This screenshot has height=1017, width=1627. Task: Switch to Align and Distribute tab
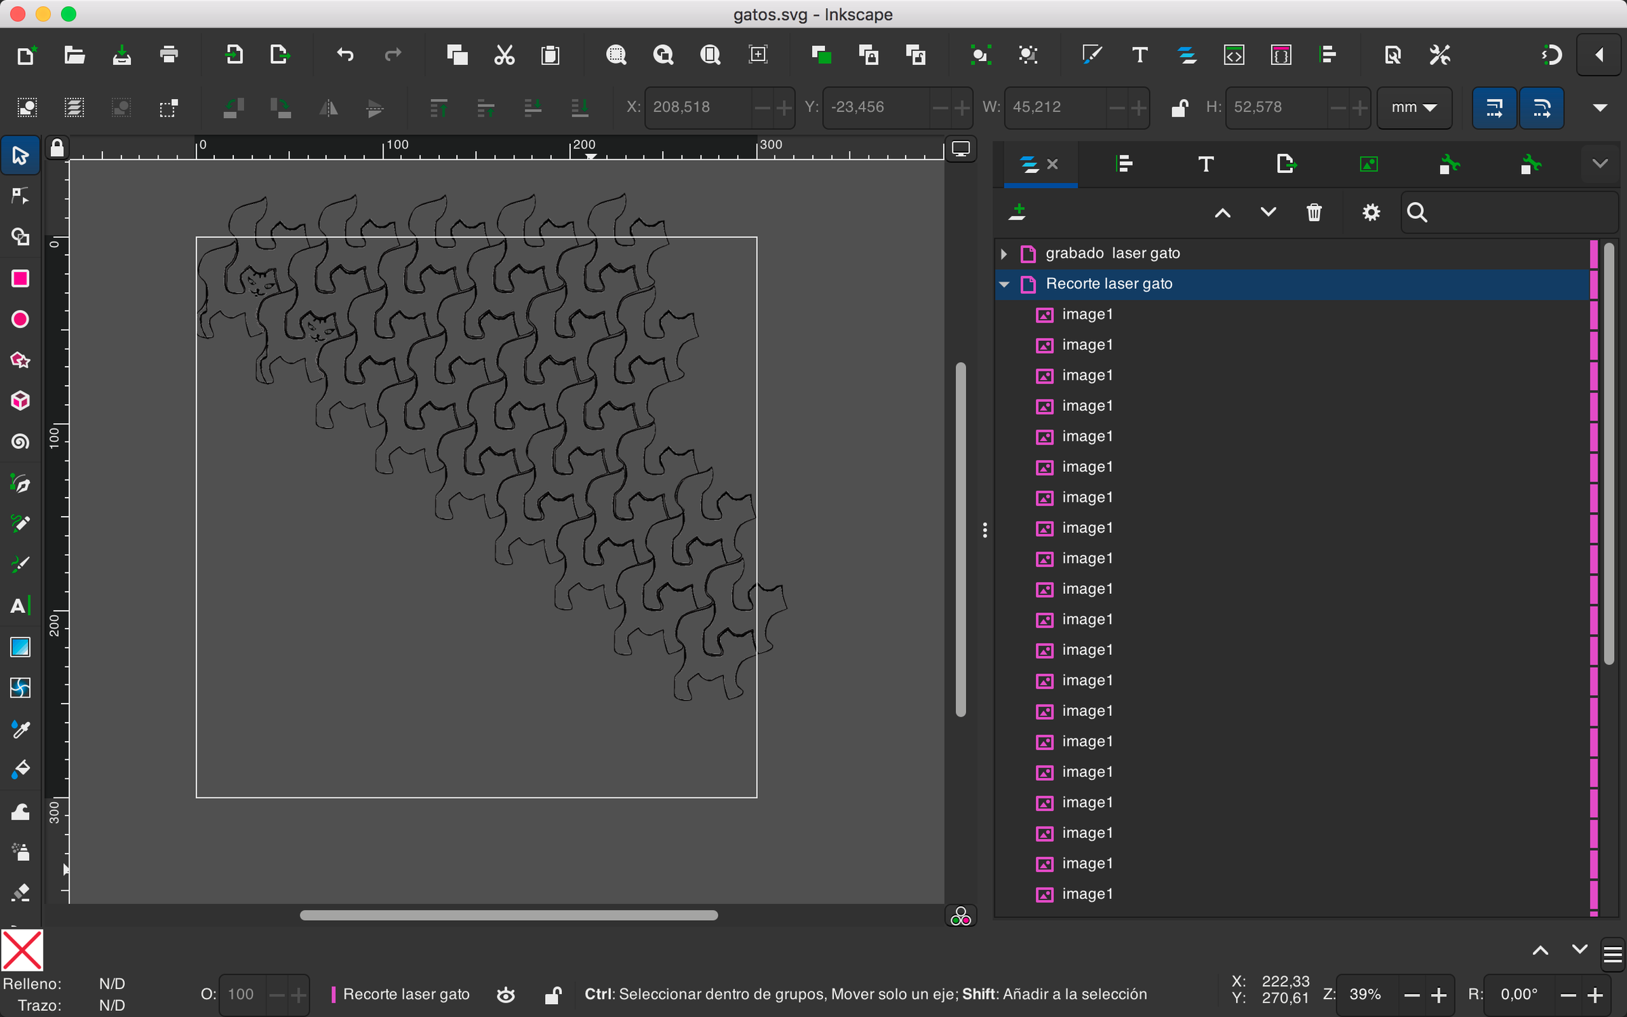tap(1124, 163)
